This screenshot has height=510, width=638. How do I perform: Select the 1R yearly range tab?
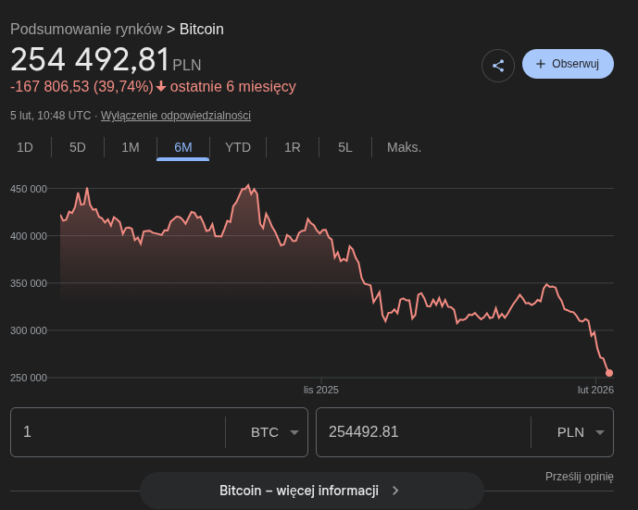[x=293, y=147]
